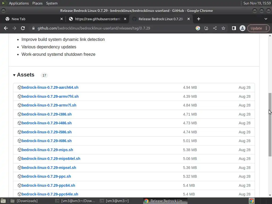
Task: Download bedrock-linux-0.7.29-ppc64le.sh
Action: pyautogui.click(x=50, y=194)
